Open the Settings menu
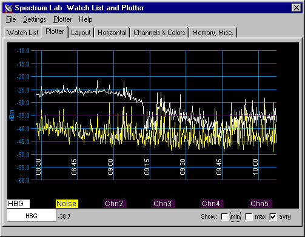The width and height of the screenshot is (305, 237). pyautogui.click(x=35, y=19)
